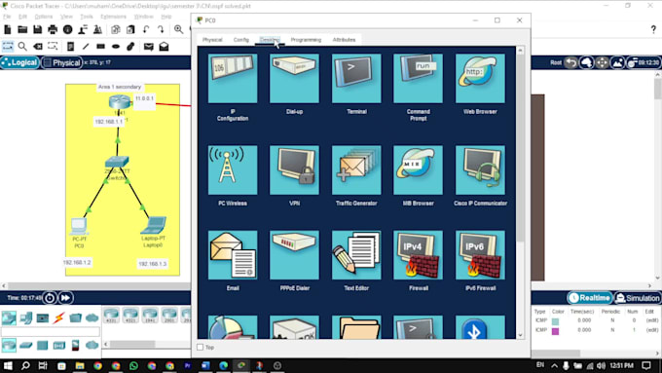The width and height of the screenshot is (662, 373).
Task: Open Windows taskbar search
Action: pyautogui.click(x=25, y=366)
